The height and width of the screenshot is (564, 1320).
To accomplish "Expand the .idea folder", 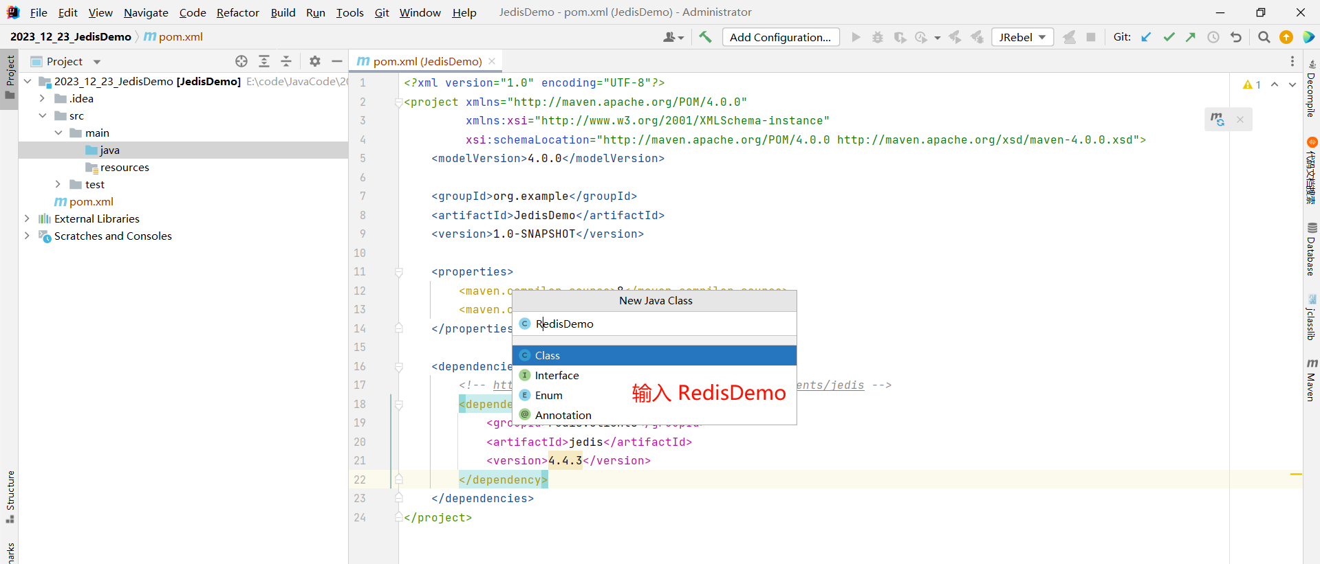I will pos(43,98).
